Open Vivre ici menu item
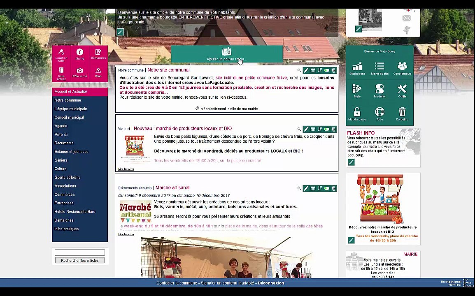This screenshot has height=296, width=475. click(x=80, y=134)
